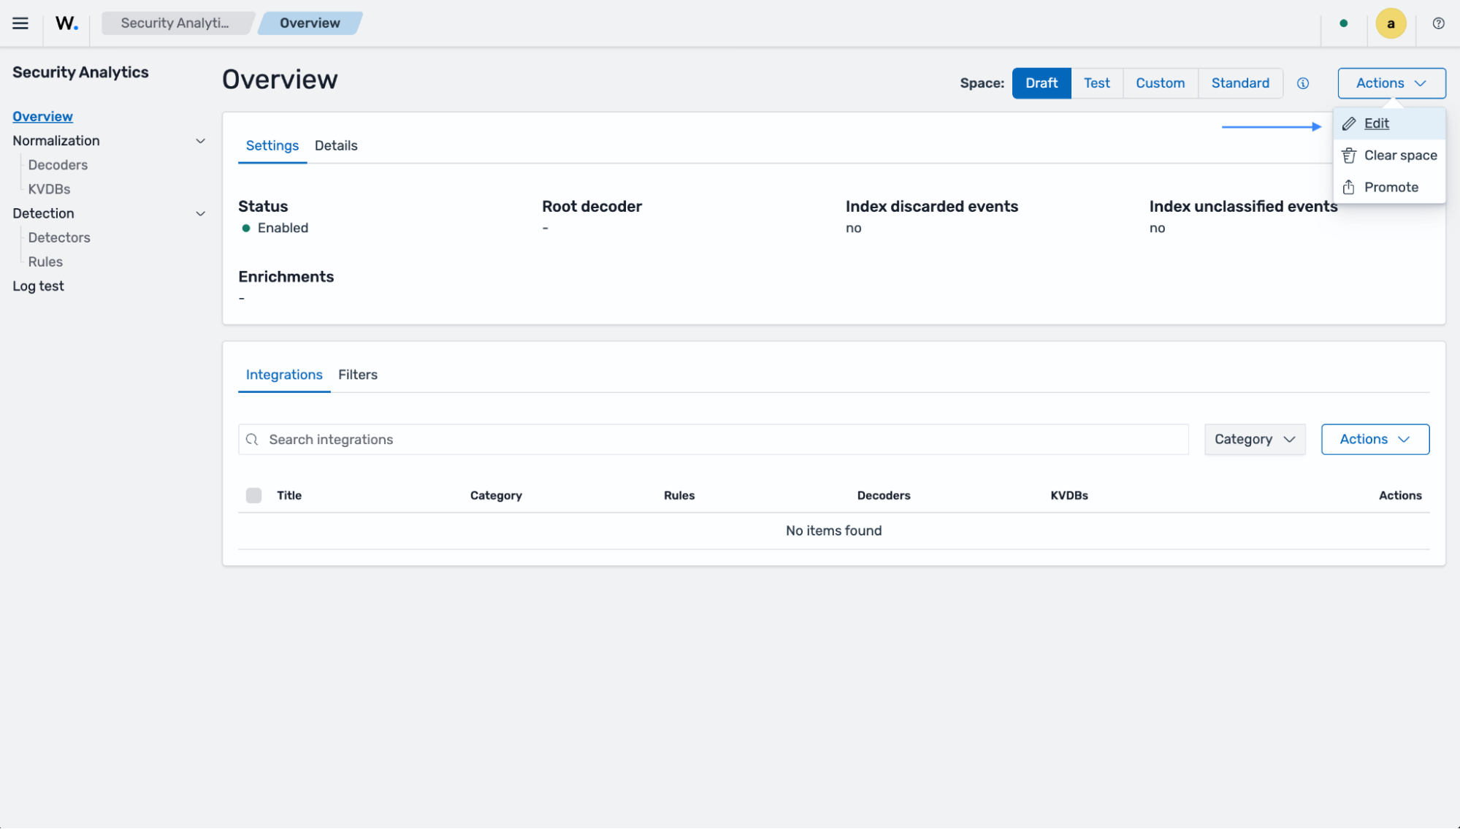The image size is (1460, 829).
Task: Switch to the Standard space
Action: [x=1240, y=83]
